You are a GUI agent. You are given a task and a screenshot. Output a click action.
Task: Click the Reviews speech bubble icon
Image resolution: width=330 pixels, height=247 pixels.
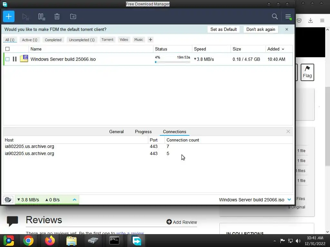13,221
